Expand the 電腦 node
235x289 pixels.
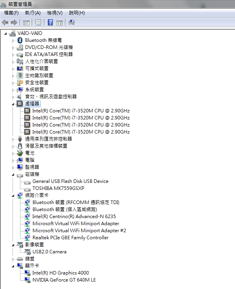tap(13, 161)
